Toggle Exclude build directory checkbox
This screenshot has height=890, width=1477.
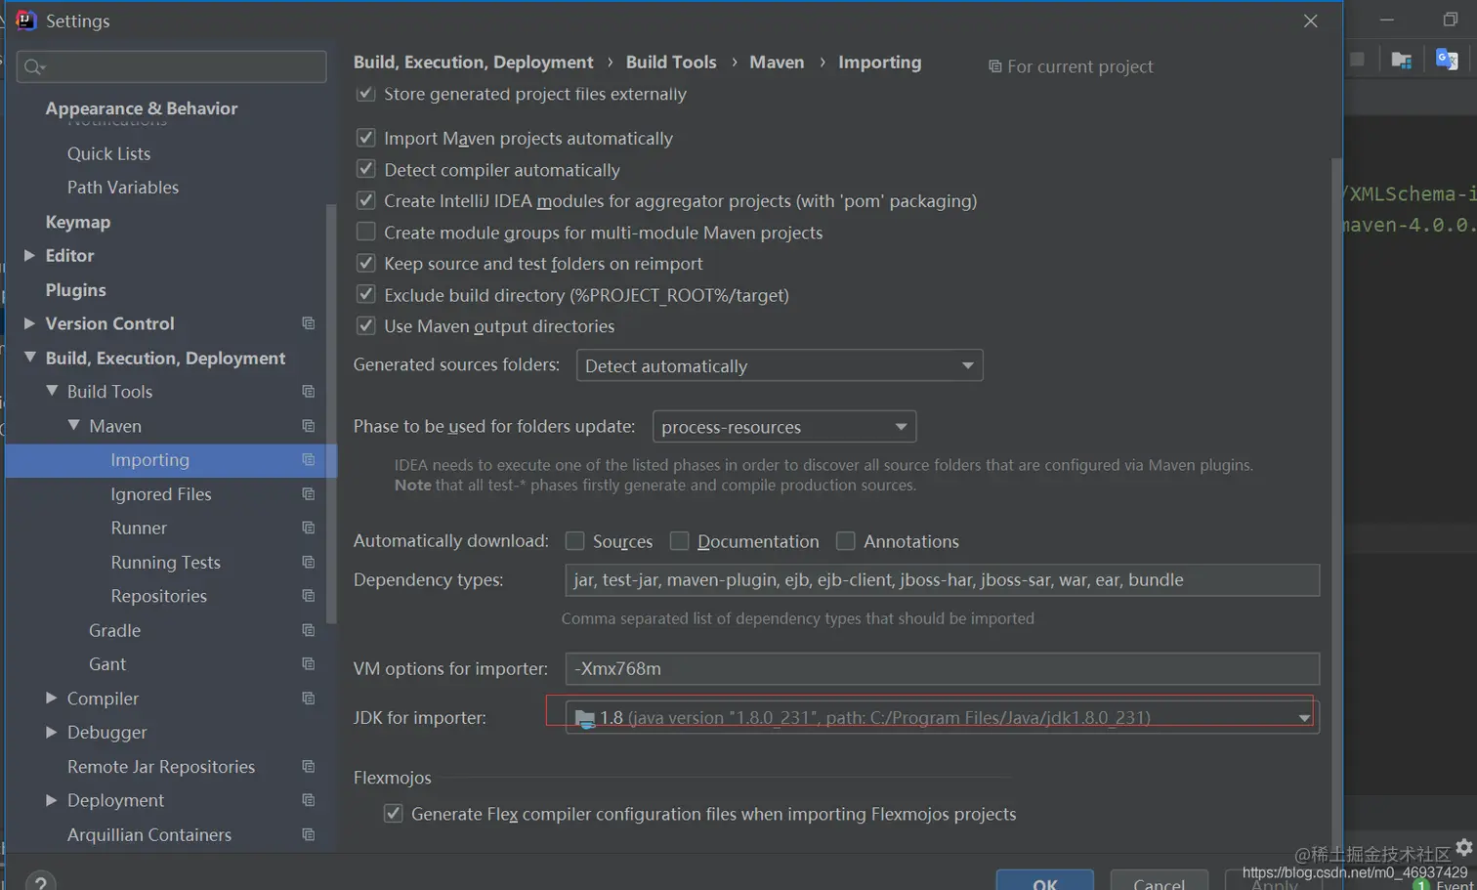click(365, 294)
